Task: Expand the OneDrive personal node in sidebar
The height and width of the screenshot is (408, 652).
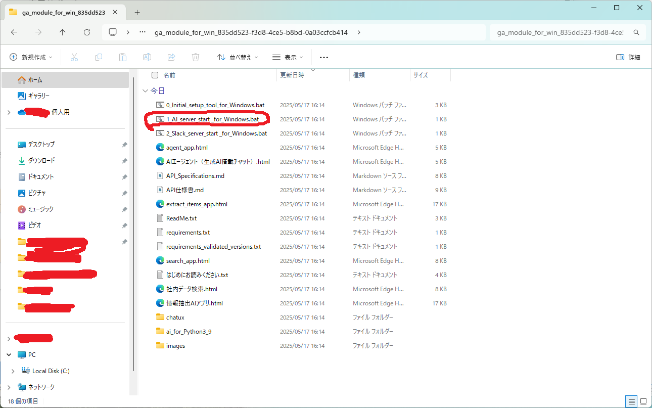Action: coord(9,112)
